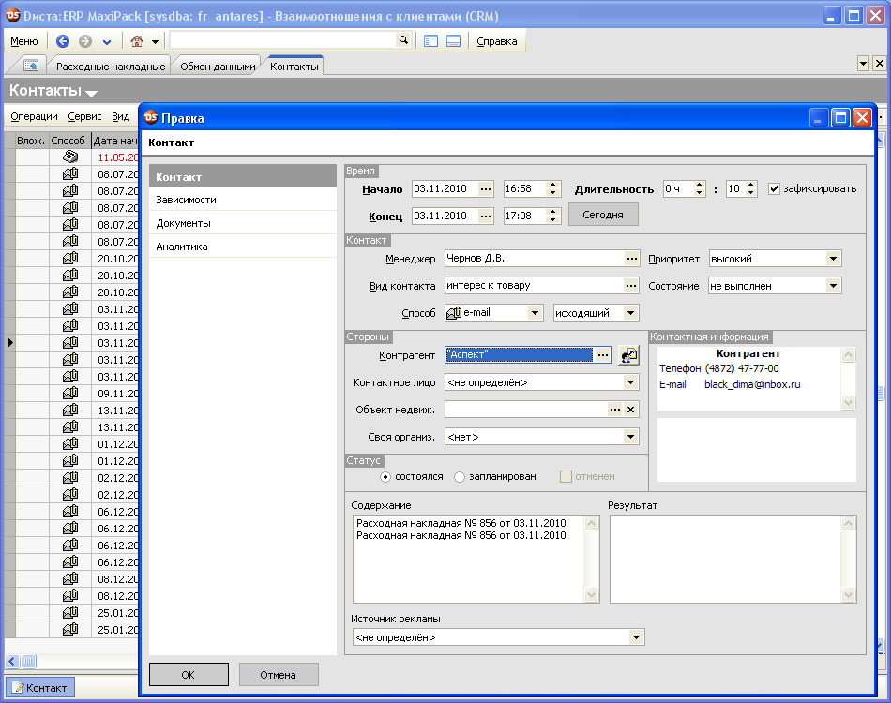891x703 pixels.
Task: Click the search magnifier icon
Action: pyautogui.click(x=403, y=41)
